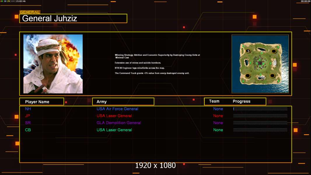Viewport: 311px width, 175px height.
Task: Click the GENERAL label above the name
Action: 30,12
